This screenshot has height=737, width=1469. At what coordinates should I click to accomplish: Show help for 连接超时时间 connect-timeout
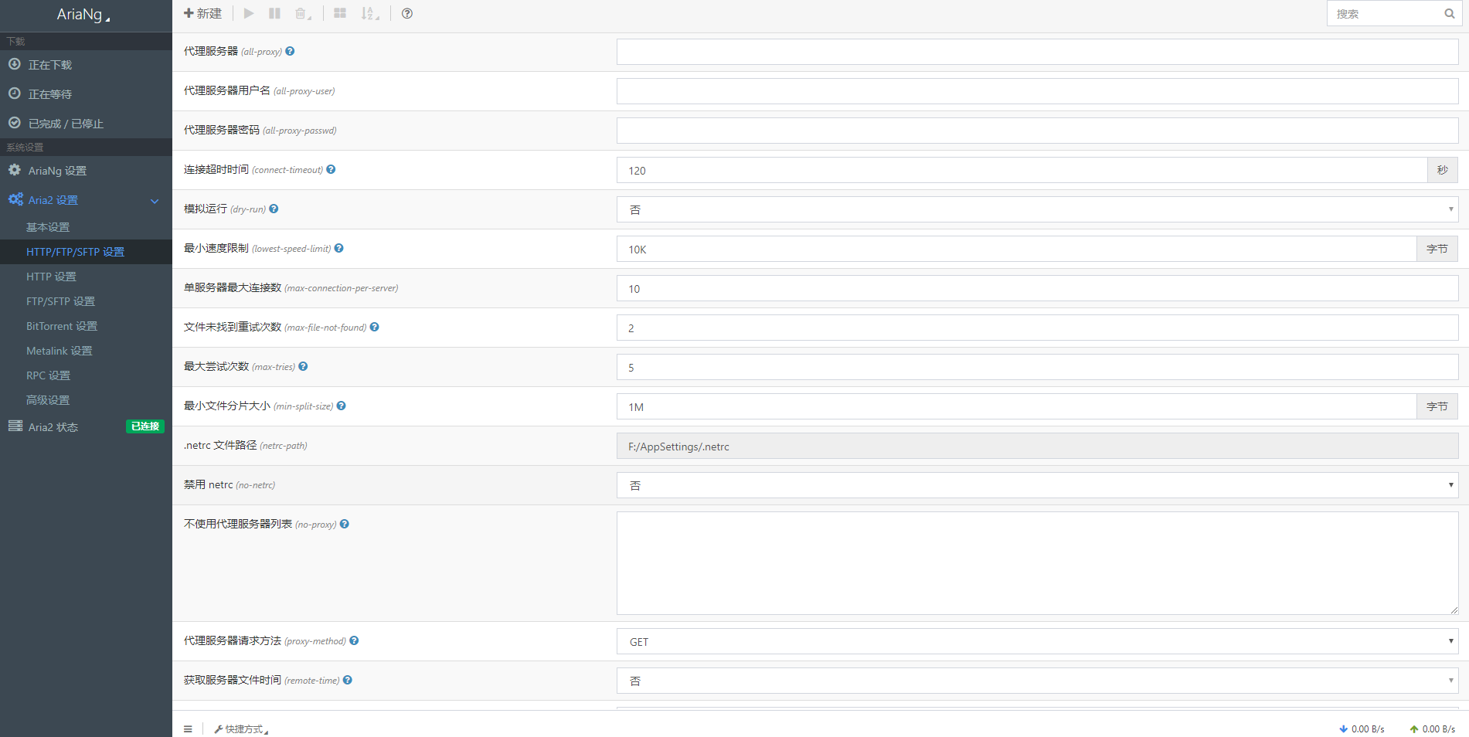(x=331, y=169)
